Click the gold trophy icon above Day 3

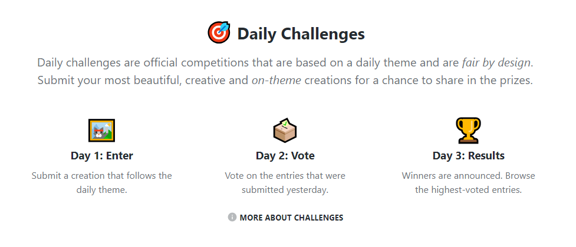tap(468, 130)
